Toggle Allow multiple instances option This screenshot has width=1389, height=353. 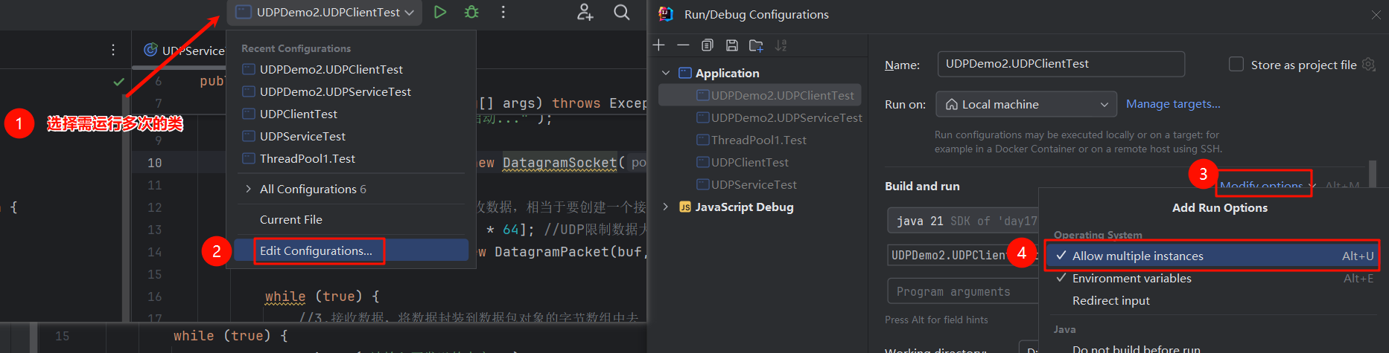[x=1212, y=256]
